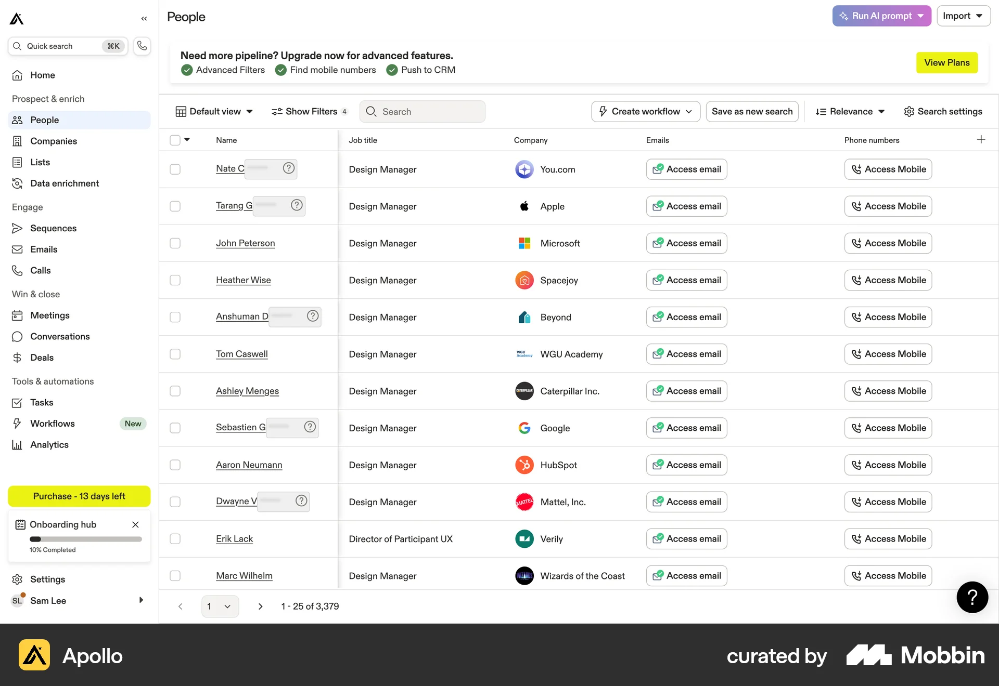The width and height of the screenshot is (999, 686).
Task: Open the Default view dropdown
Action: coord(213,111)
